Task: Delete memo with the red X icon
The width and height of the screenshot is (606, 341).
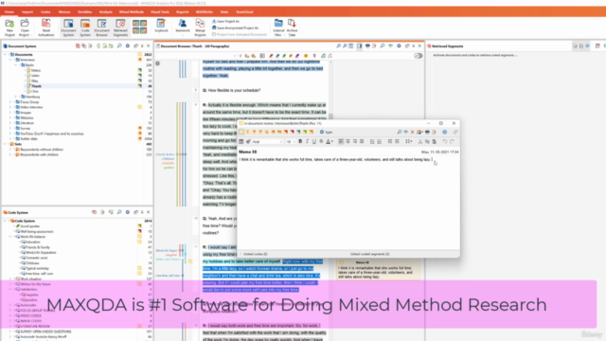Action: coord(413,132)
